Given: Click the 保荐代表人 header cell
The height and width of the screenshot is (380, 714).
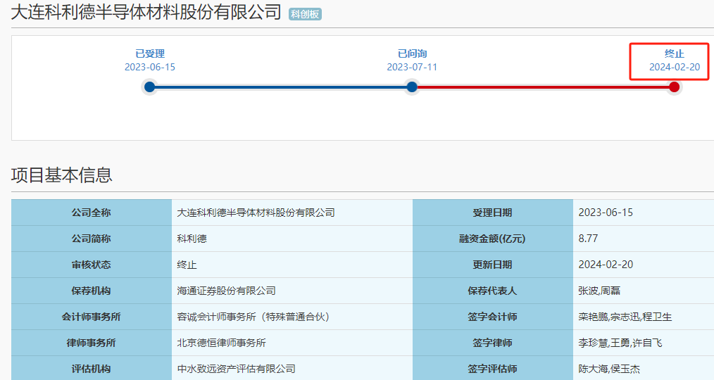Looking at the screenshot, I should click(x=492, y=291).
